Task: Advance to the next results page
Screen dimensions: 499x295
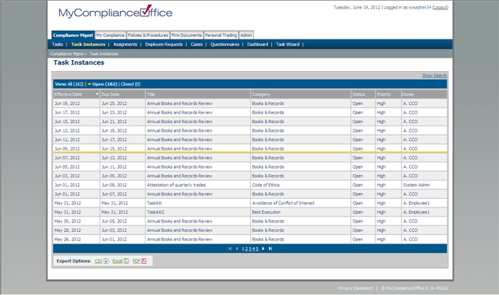Action: tap(263, 248)
